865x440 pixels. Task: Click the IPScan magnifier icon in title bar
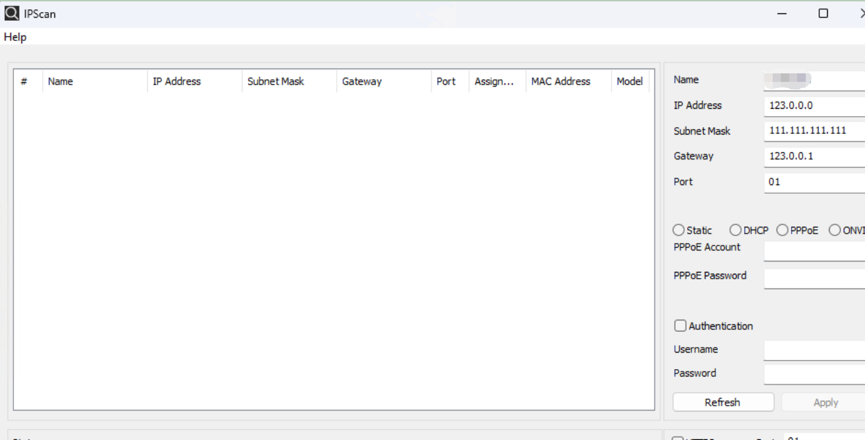point(11,13)
